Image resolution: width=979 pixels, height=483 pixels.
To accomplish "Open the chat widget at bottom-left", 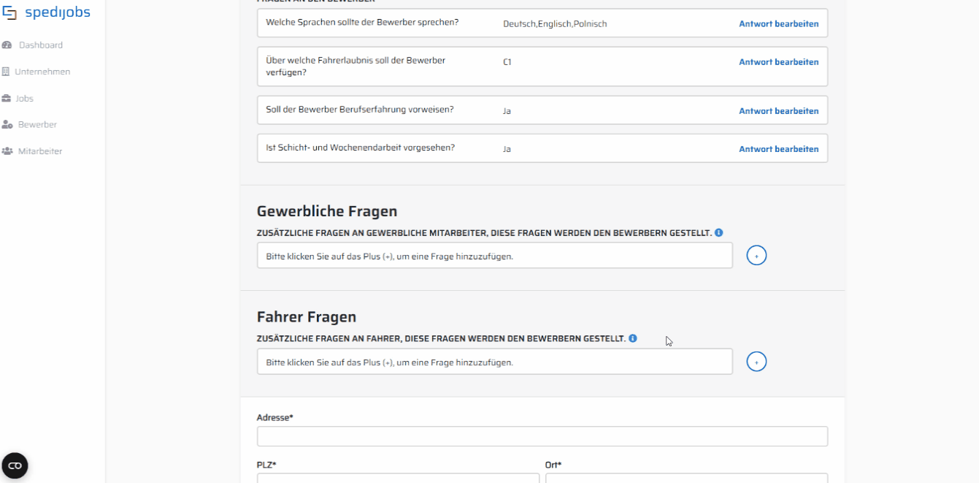I will pos(15,465).
